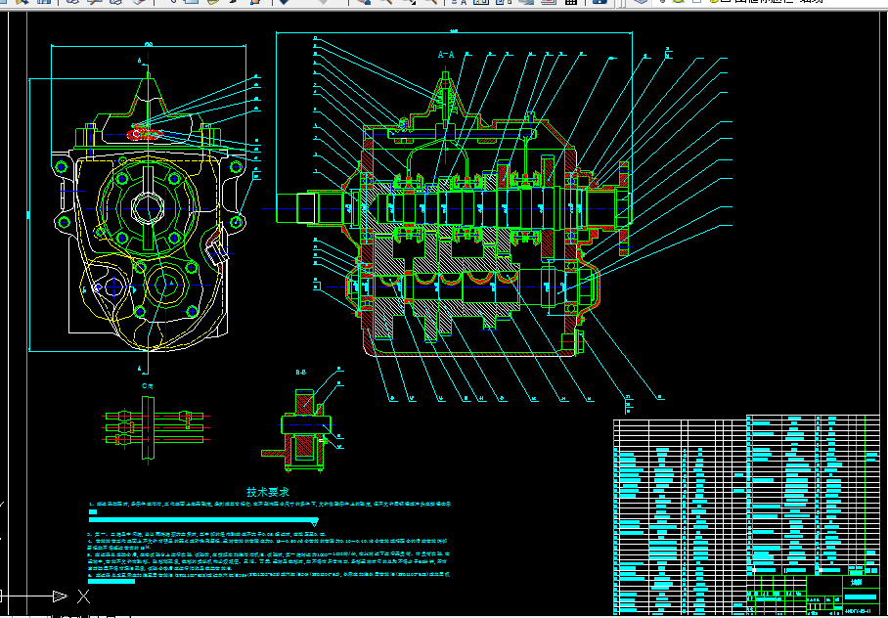The height and width of the screenshot is (618, 888).
Task: Click the C向 view label
Action: pos(148,385)
